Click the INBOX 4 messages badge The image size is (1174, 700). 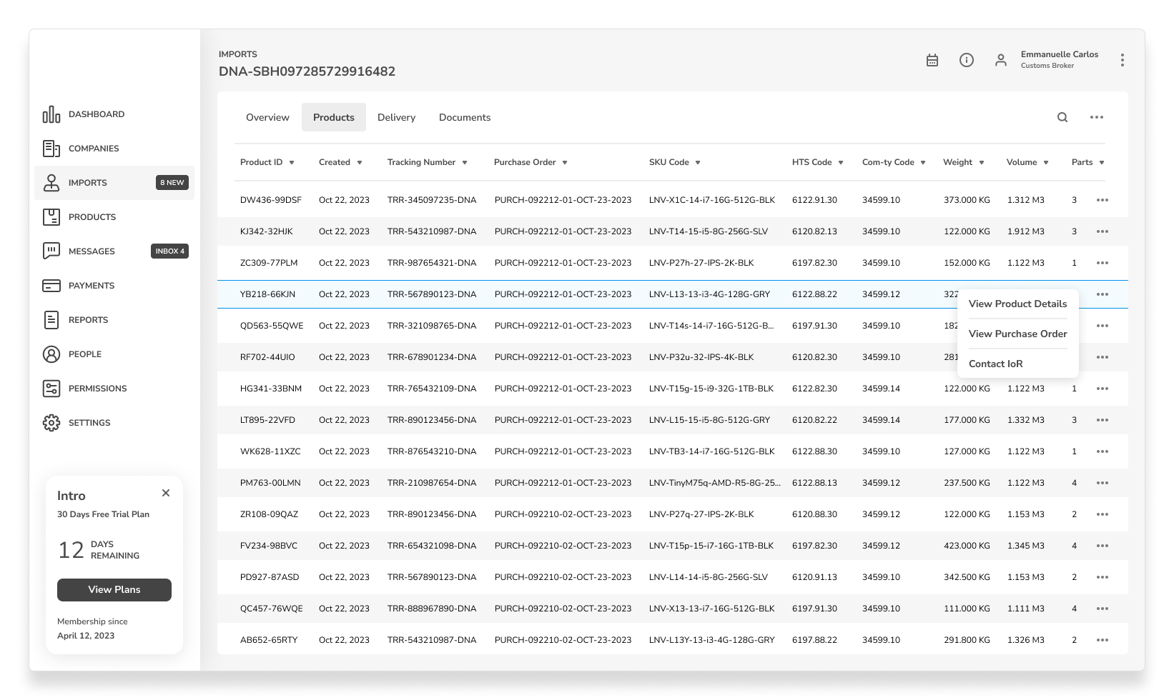coord(170,251)
